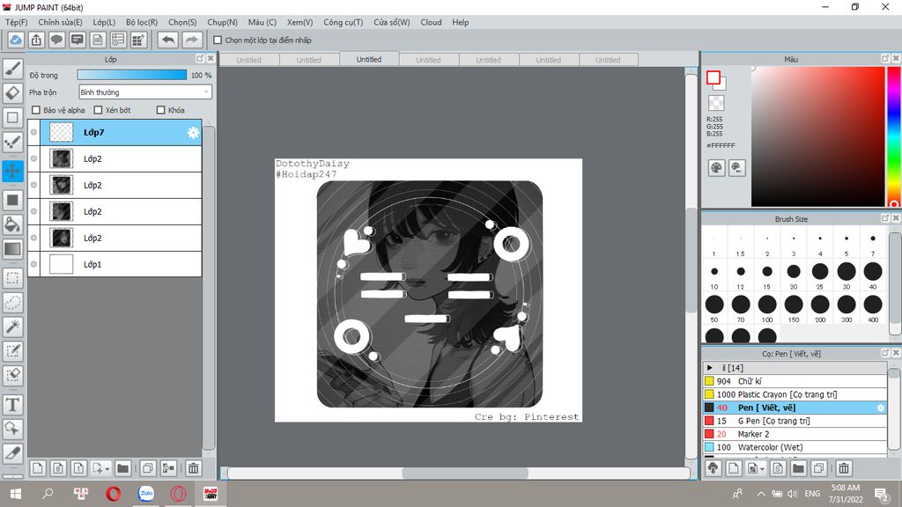Toggle the Bảo vệ alpha checkbox

(x=36, y=110)
